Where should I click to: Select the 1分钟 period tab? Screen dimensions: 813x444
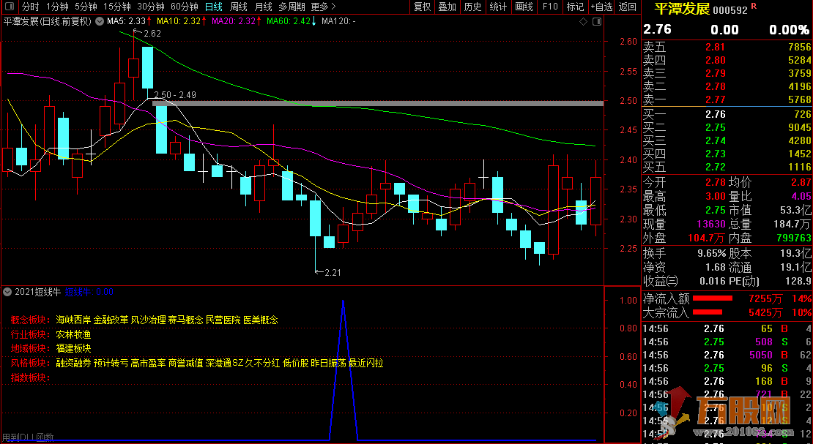(x=57, y=7)
